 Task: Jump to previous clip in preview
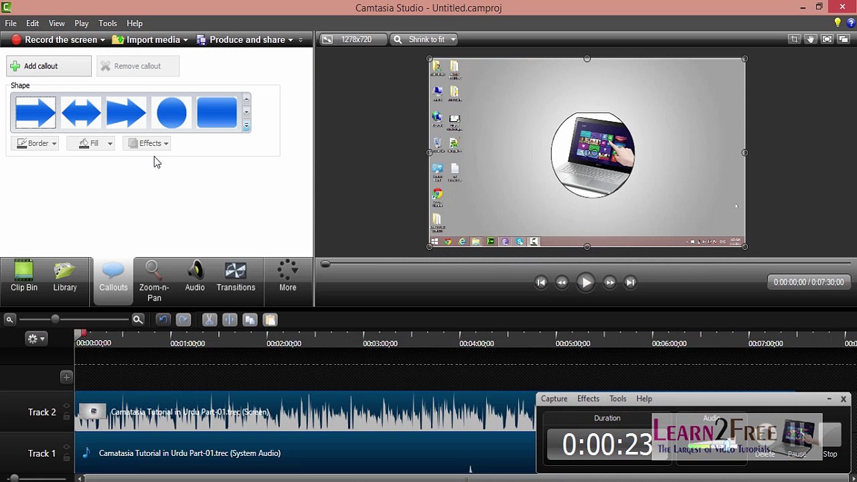pos(541,283)
